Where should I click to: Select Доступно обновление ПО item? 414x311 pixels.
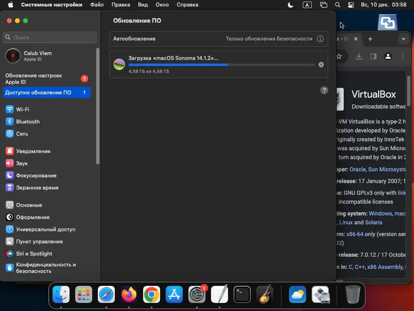47,92
